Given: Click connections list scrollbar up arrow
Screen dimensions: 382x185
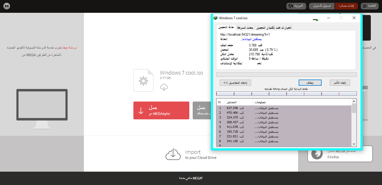Looking at the screenshot, I should click(354, 101).
